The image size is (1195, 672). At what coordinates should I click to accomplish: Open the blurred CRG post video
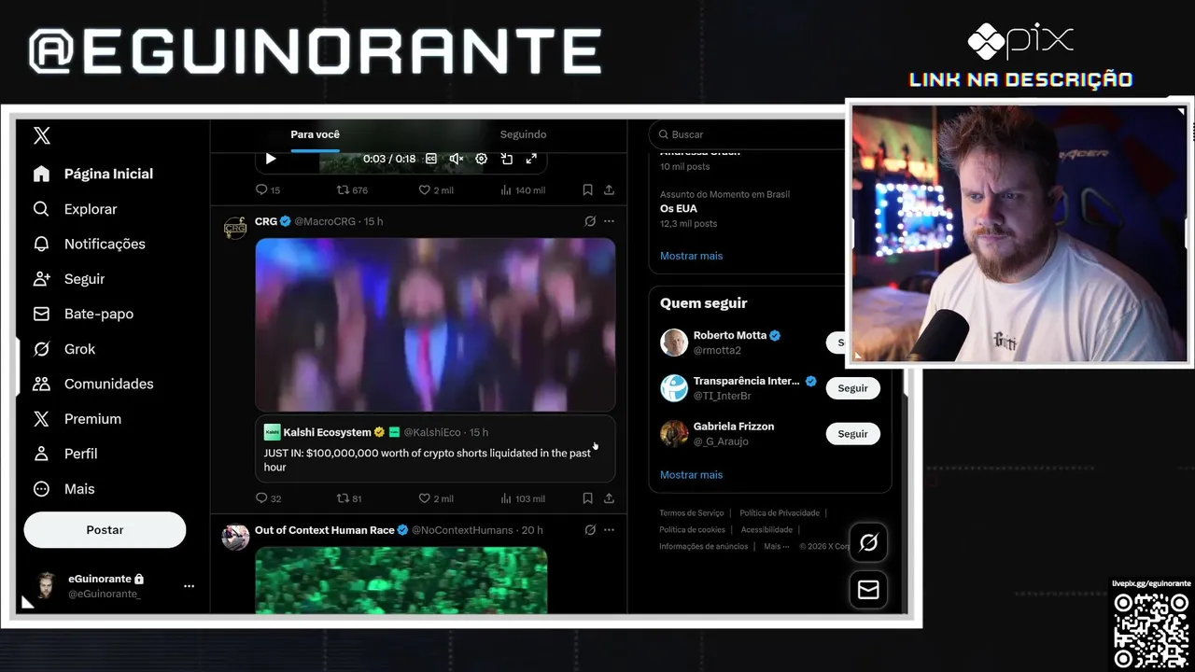[435, 324]
